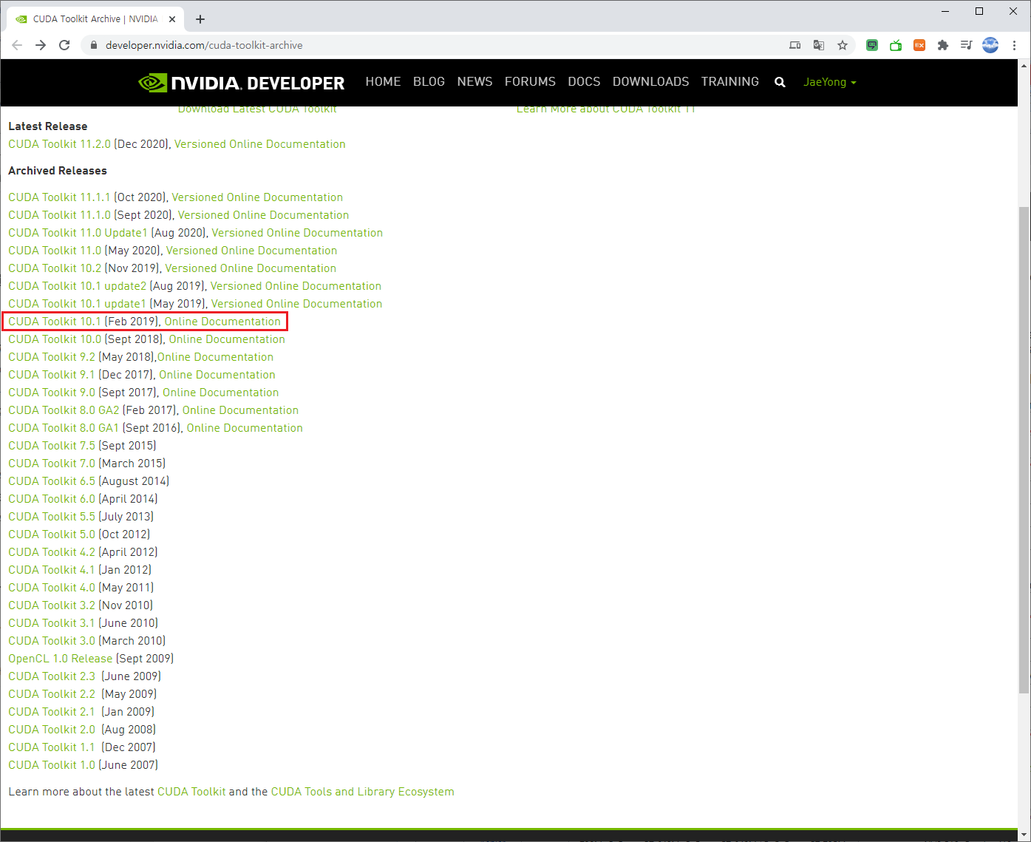Open a new browser tab
Screen dimensions: 1031x842
pos(200,19)
